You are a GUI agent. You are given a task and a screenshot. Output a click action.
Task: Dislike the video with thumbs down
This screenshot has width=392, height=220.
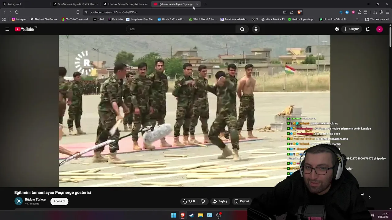(x=203, y=201)
